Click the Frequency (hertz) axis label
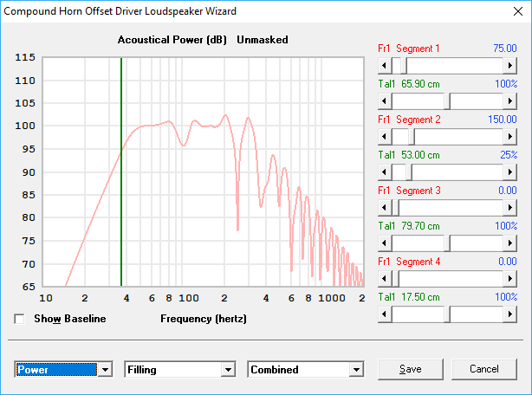532x395 pixels. (204, 319)
